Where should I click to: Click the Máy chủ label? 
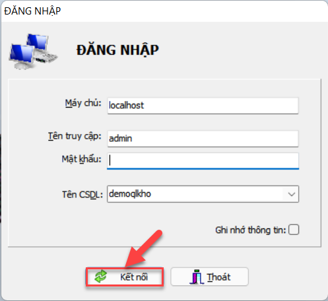(83, 103)
